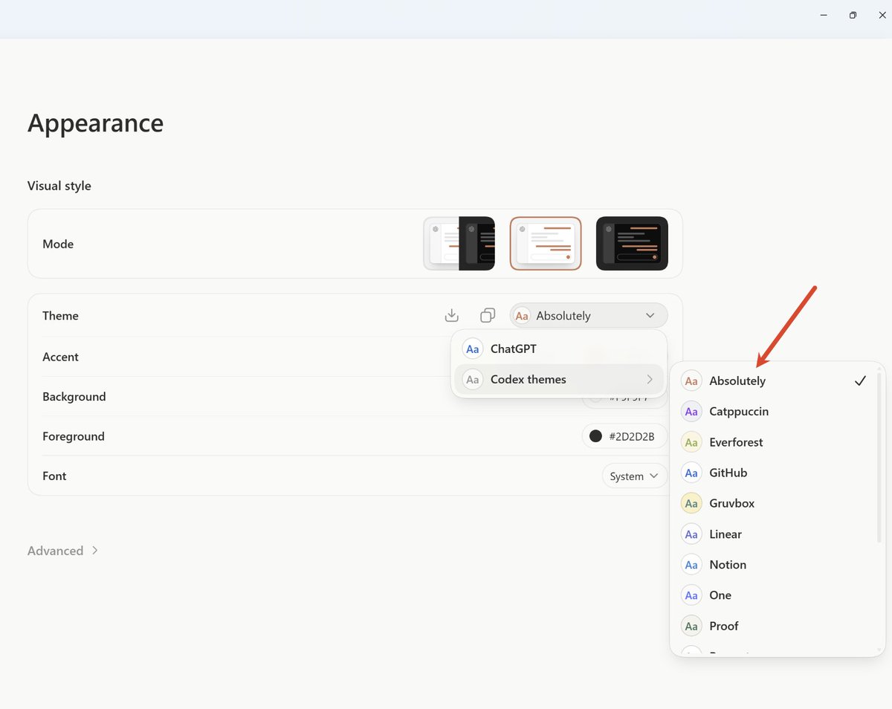The width and height of the screenshot is (892, 709).
Task: Open the Foreground color swatch #2D2D2B
Action: click(x=624, y=436)
